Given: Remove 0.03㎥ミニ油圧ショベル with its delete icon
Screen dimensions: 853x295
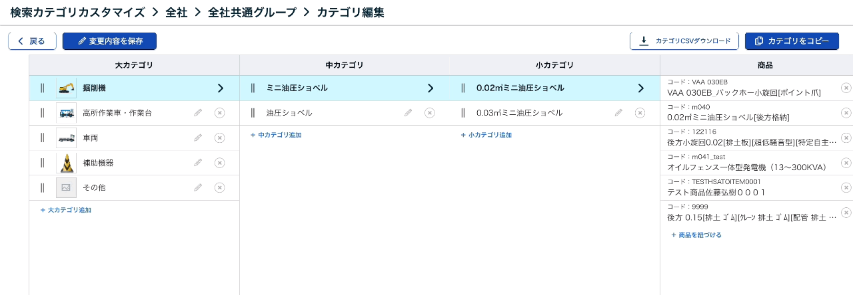Looking at the screenshot, I should (640, 113).
